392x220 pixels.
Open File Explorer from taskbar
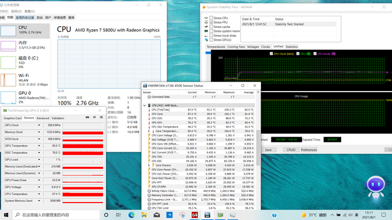click(144, 215)
